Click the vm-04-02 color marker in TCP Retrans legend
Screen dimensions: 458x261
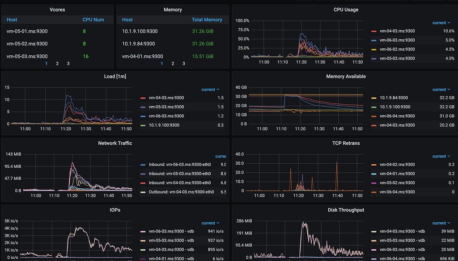(x=373, y=165)
